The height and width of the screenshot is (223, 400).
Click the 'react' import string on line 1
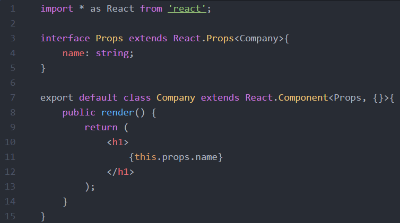[187, 9]
